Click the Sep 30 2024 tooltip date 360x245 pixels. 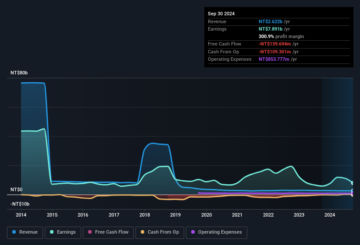click(x=221, y=14)
